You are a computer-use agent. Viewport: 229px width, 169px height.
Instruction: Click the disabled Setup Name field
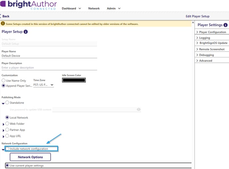pyautogui.click(x=49, y=44)
